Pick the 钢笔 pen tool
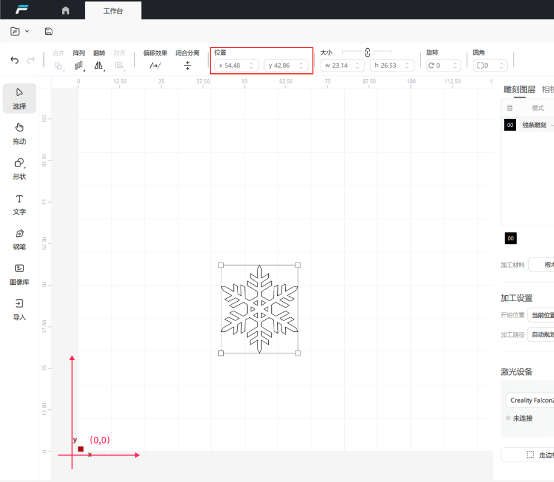This screenshot has height=482, width=554. pyautogui.click(x=19, y=239)
